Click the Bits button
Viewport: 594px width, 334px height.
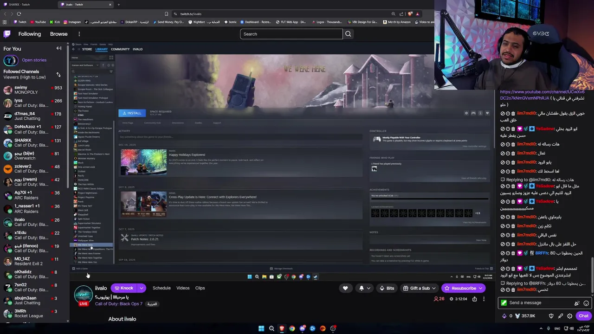[386, 288]
